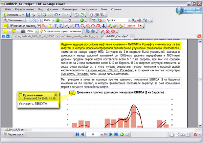Viewport: 203px width, 143px height.
Task: Switch to aton_dividends_2008_20_okt_2008 tab
Action: 34,37
